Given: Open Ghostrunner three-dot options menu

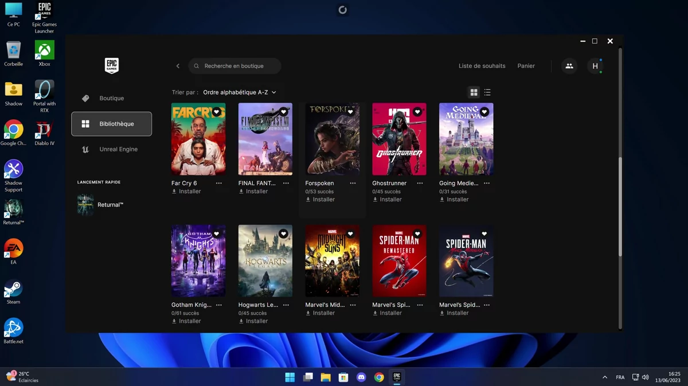Looking at the screenshot, I should pyautogui.click(x=420, y=184).
